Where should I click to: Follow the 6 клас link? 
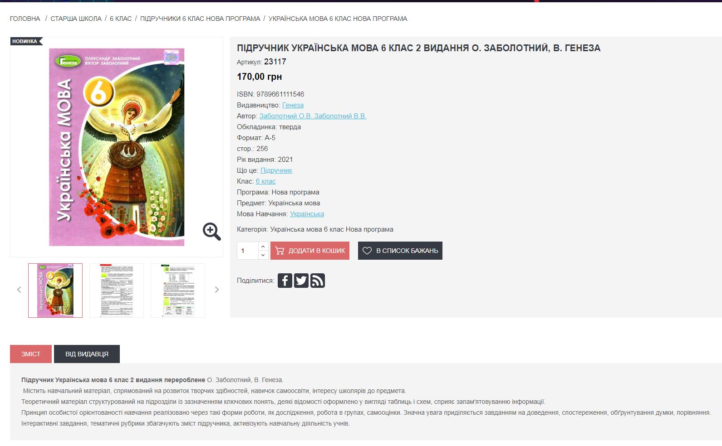click(x=265, y=181)
